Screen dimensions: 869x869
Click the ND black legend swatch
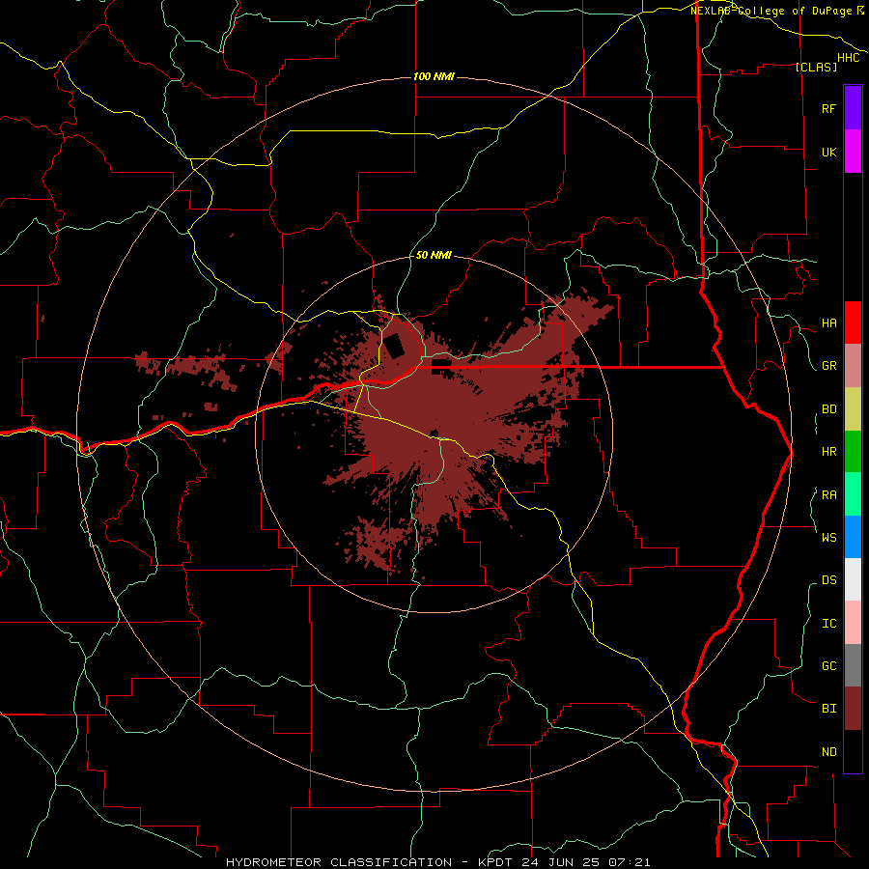click(x=853, y=751)
